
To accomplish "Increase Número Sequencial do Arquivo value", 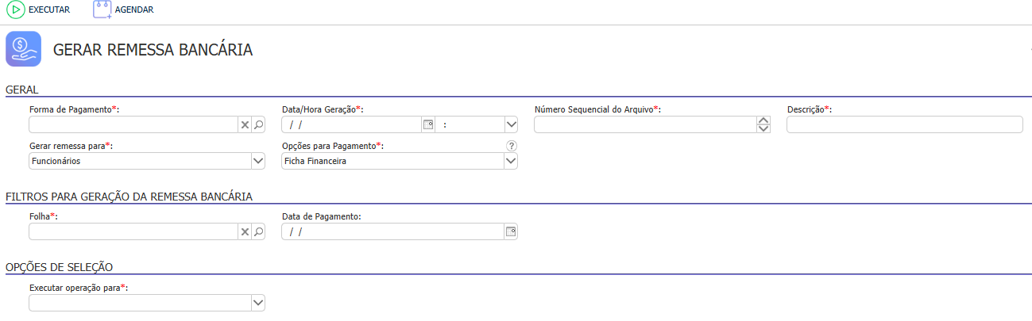I will click(763, 120).
